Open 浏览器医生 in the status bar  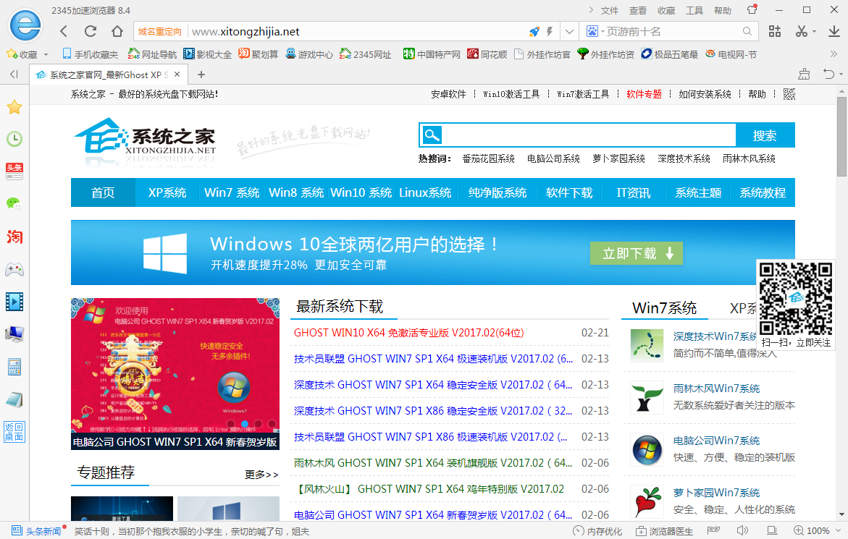pyautogui.click(x=664, y=531)
